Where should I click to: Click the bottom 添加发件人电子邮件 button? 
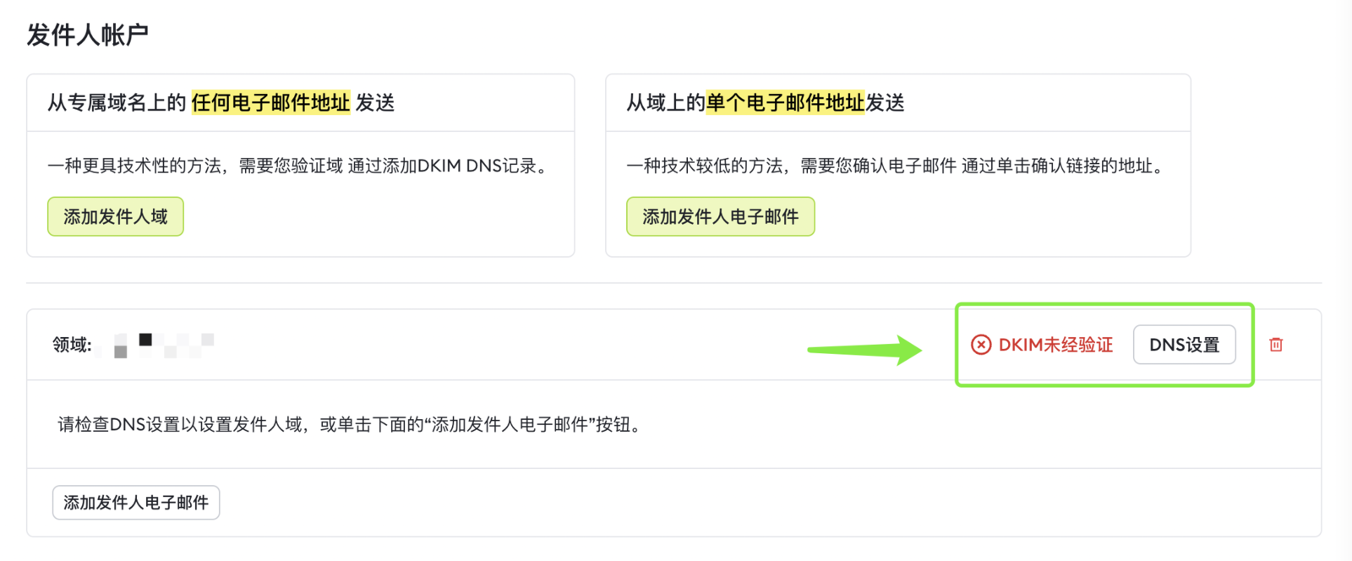136,503
